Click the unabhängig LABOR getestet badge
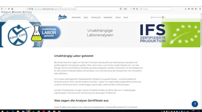This screenshot has width=202, height=112. coord(46,33)
